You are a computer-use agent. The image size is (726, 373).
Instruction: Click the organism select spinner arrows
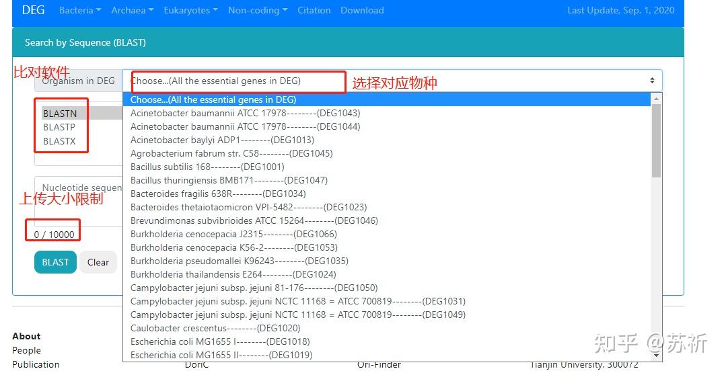click(652, 81)
